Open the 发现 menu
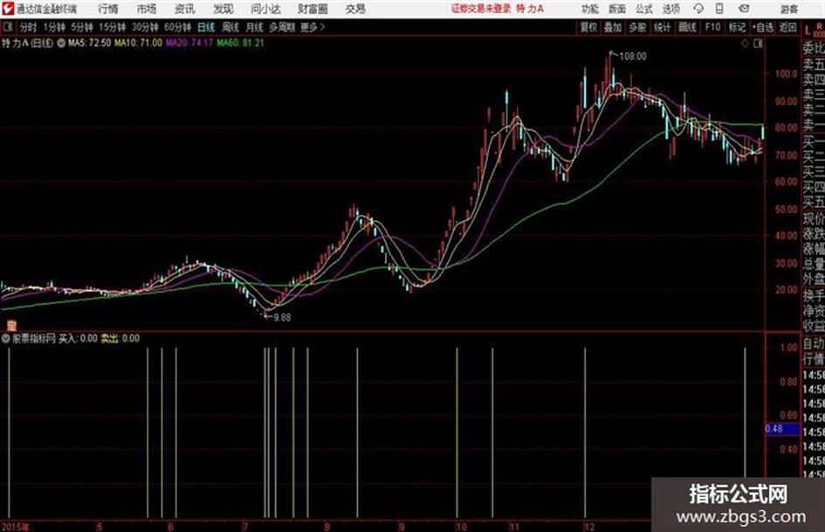The image size is (825, 532). [223, 9]
